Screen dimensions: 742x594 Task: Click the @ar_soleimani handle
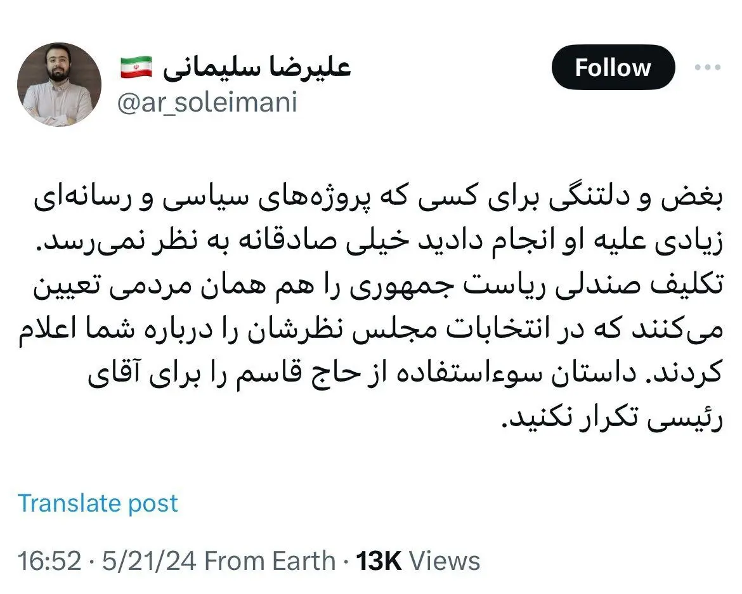pyautogui.click(x=207, y=102)
